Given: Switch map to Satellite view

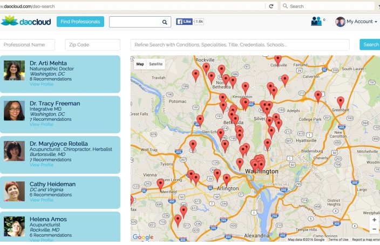Looking at the screenshot, I should coord(155,64).
